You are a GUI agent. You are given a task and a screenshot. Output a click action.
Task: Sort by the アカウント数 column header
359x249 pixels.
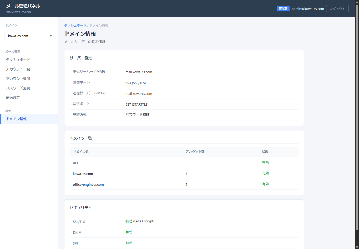click(x=195, y=152)
